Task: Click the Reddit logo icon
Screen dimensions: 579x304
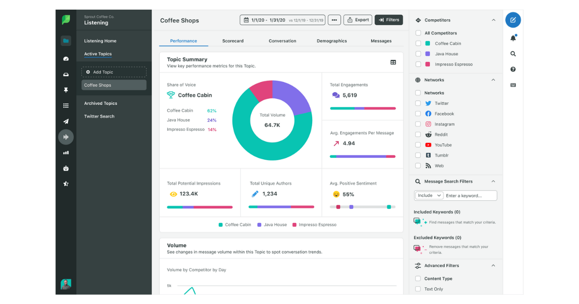Action: click(428, 135)
